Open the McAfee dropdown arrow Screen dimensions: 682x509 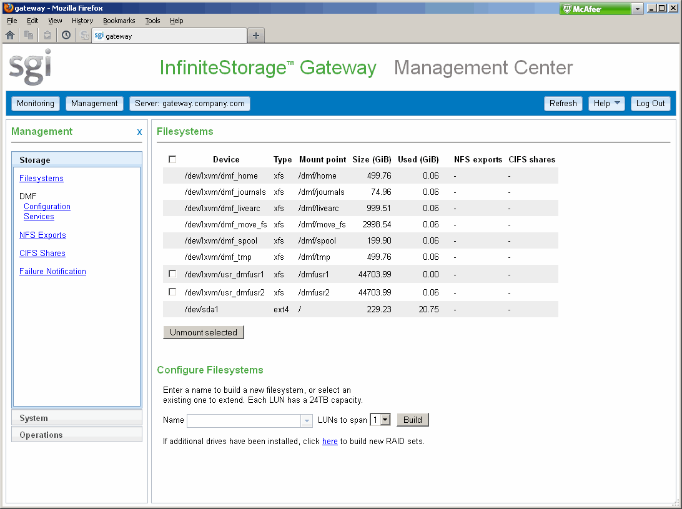[x=637, y=9]
